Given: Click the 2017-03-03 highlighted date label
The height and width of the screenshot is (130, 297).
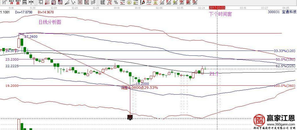Looking at the screenshot, I should [217, 8].
